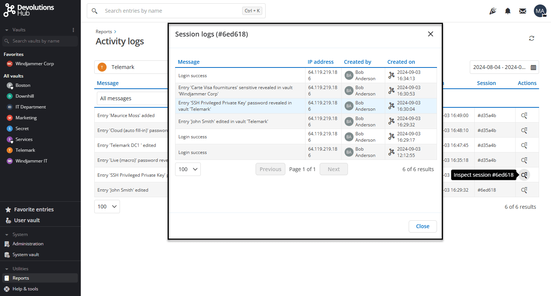Image resolution: width=551 pixels, height=296 pixels.
Task: Open Administration in the sidebar
Action: tap(28, 244)
